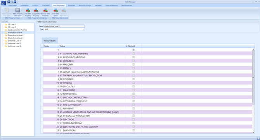Check Is Default for 05 METALS
Screen dimensions: 260x140
click(133, 68)
